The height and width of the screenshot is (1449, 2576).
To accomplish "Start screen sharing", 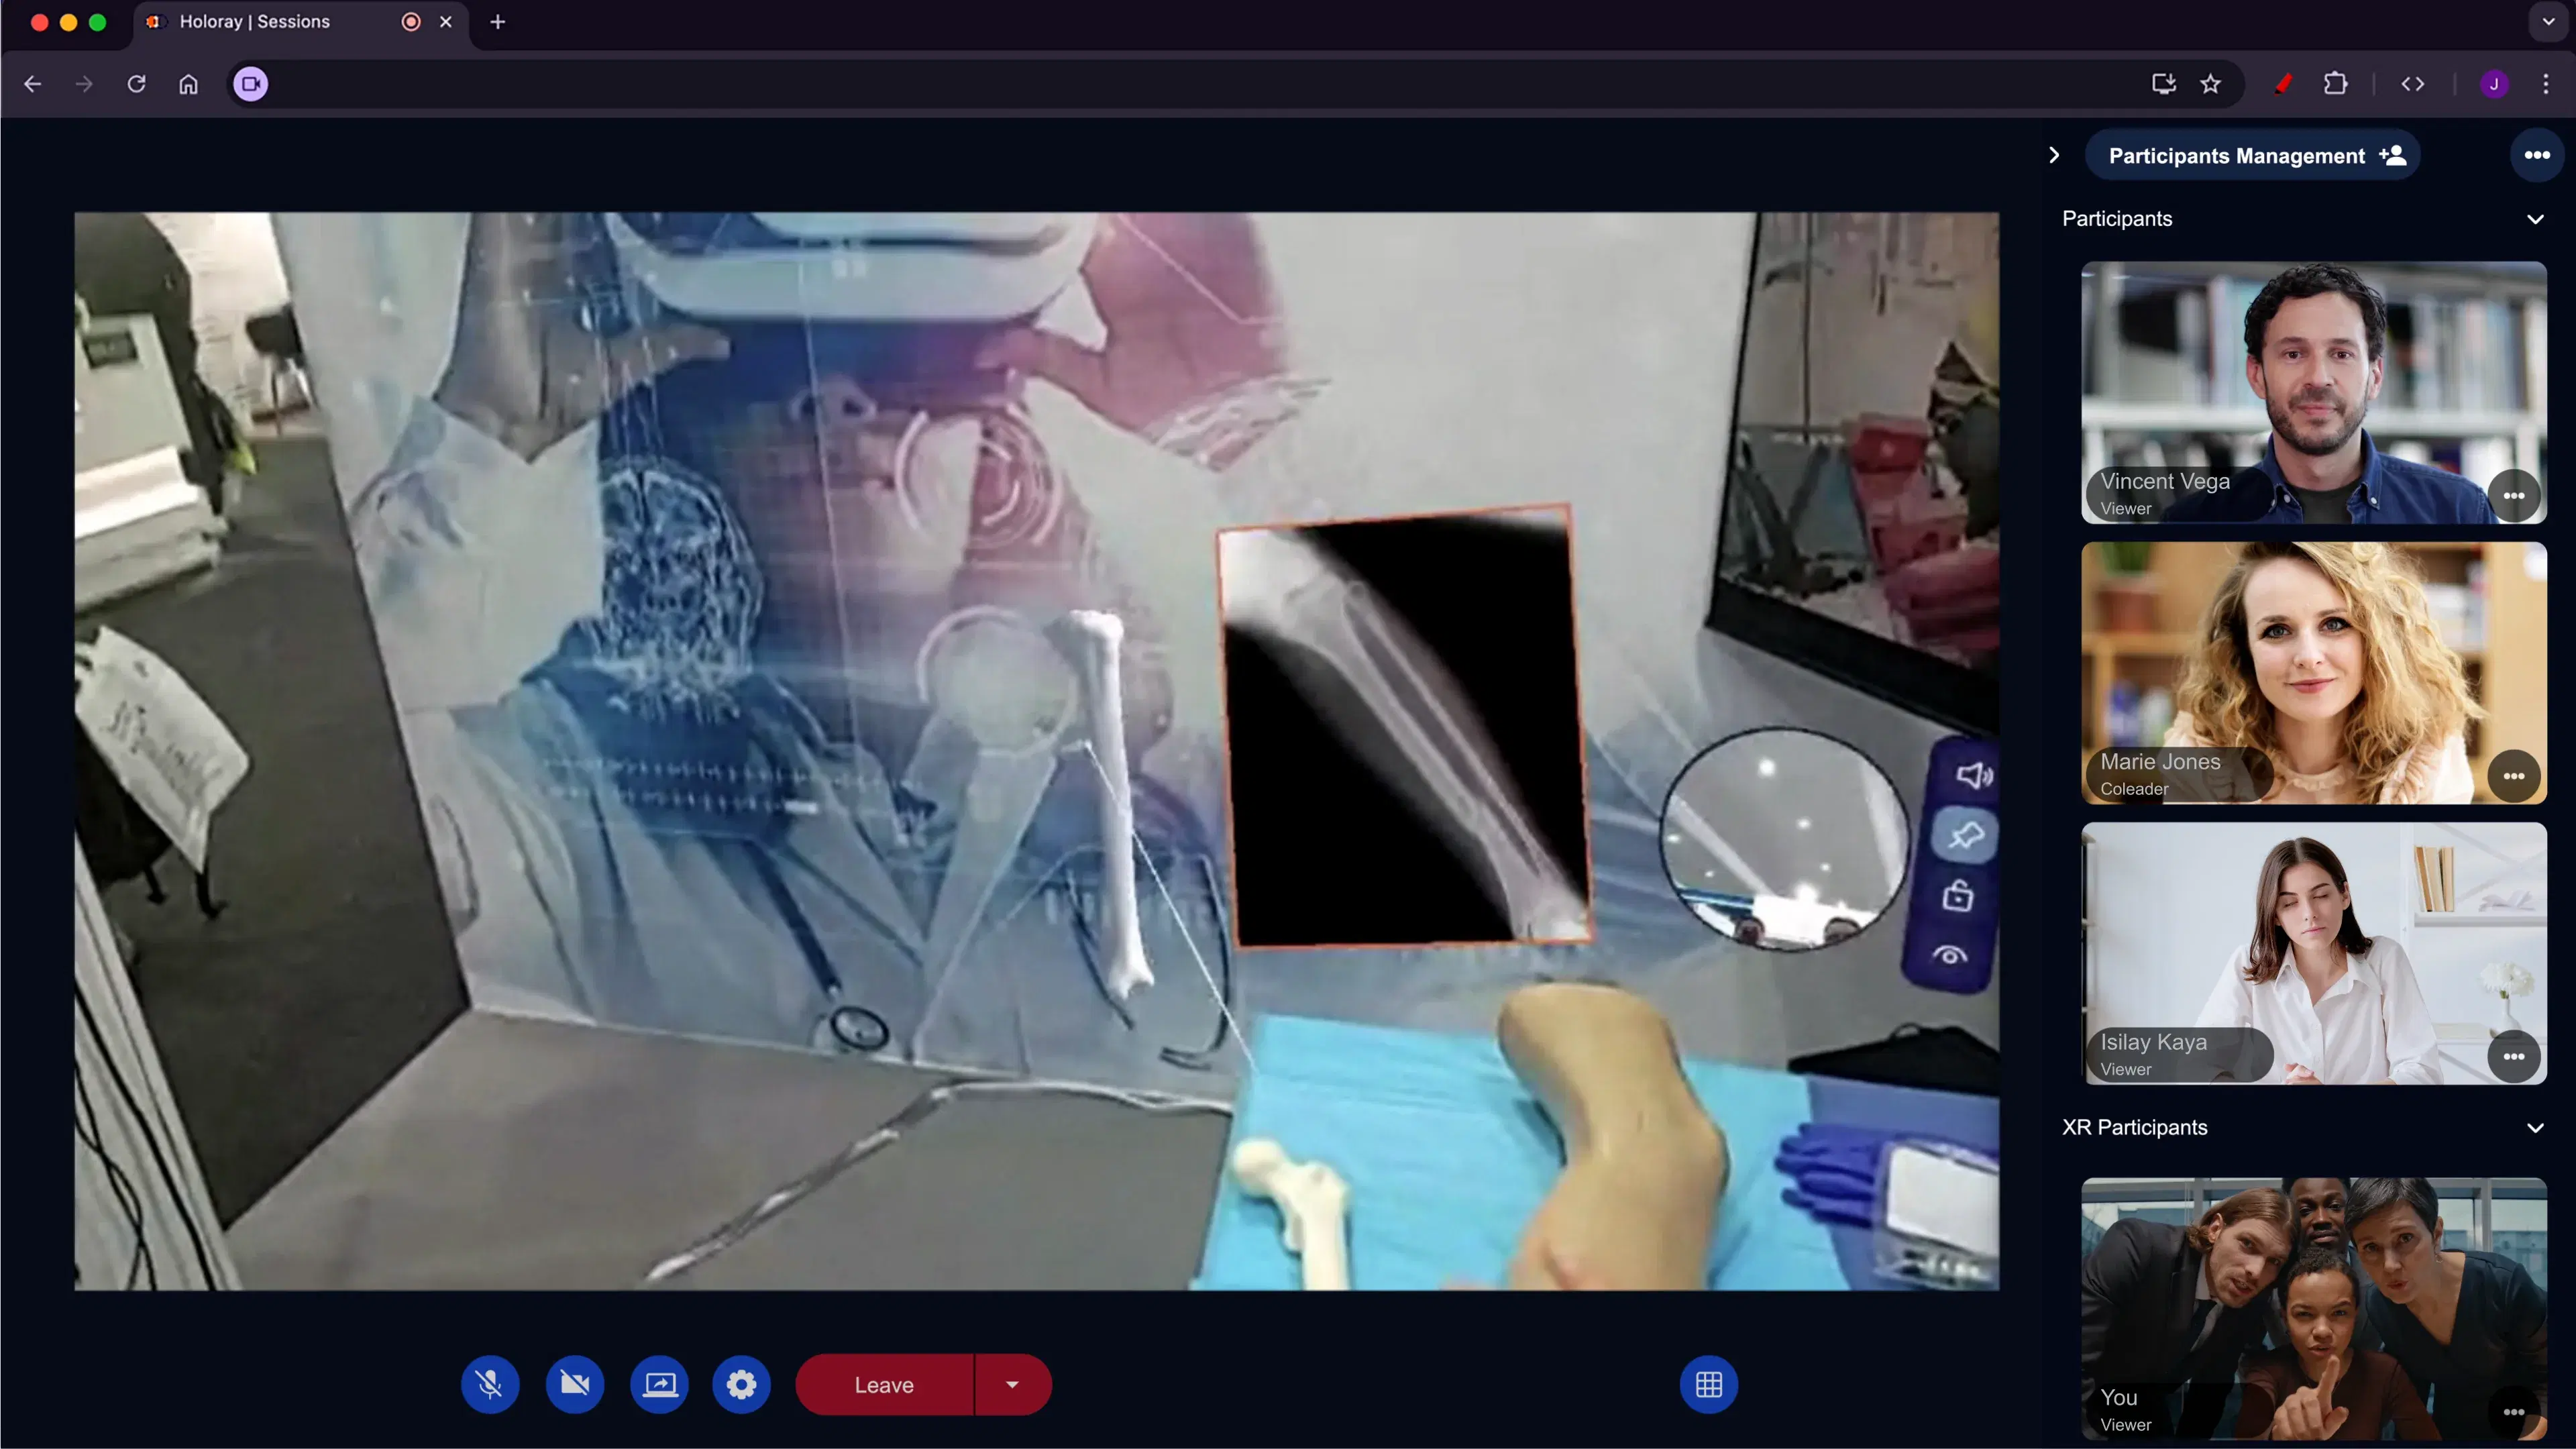I will click(660, 1384).
